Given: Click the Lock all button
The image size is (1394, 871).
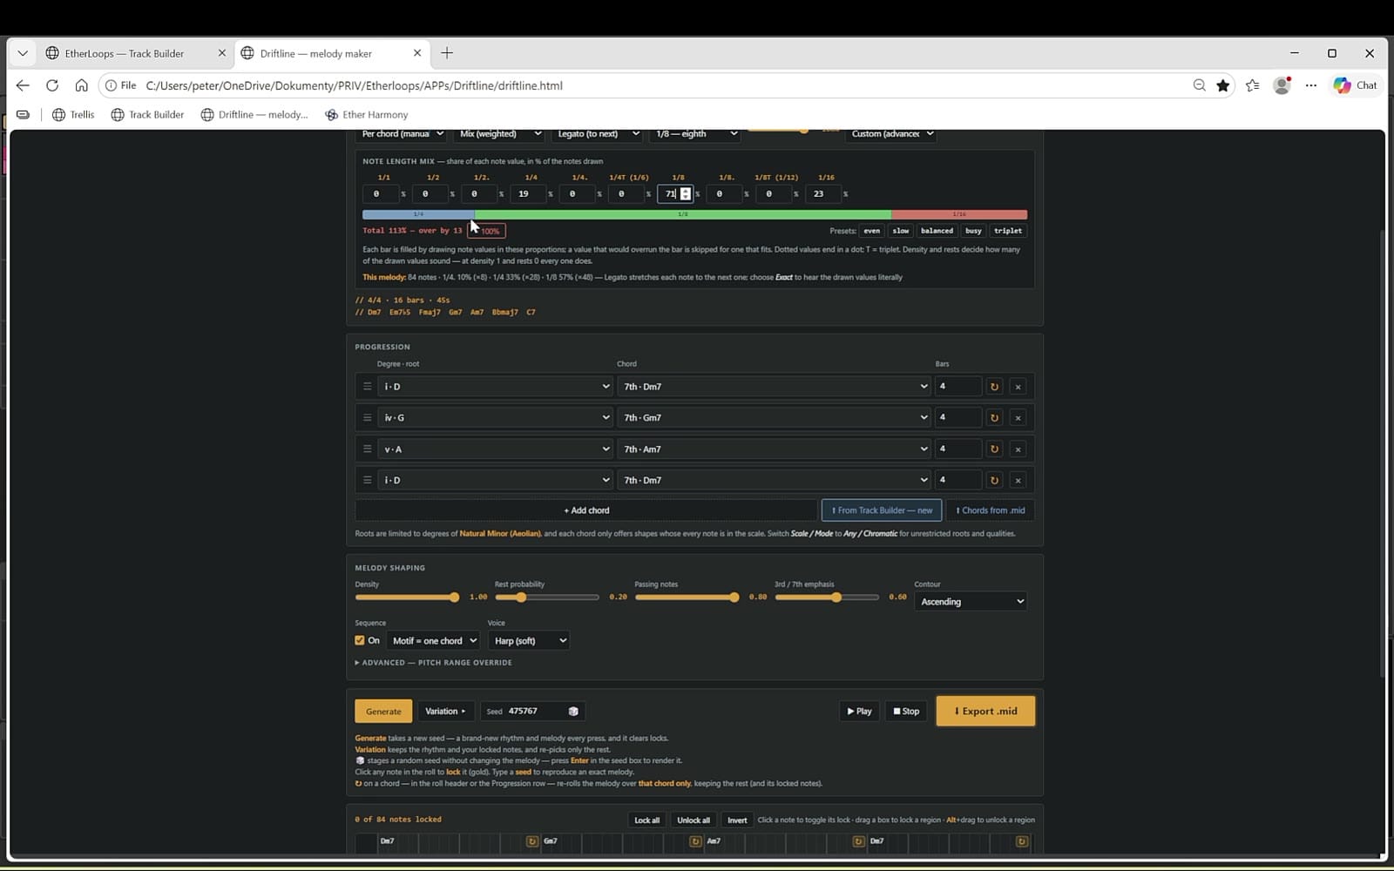Looking at the screenshot, I should tap(646, 820).
